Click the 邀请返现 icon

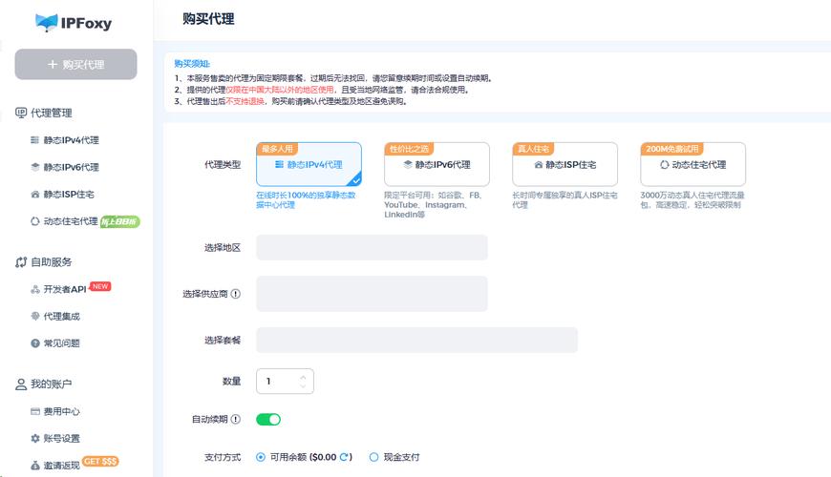pos(35,466)
